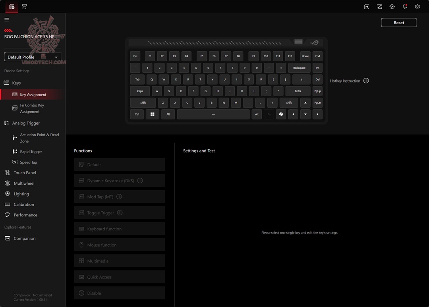Select the Home key on keyboard
429x307 pixels.
tap(305, 56)
